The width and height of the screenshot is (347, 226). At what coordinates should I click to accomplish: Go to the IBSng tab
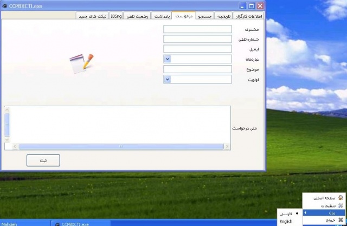tap(116, 16)
